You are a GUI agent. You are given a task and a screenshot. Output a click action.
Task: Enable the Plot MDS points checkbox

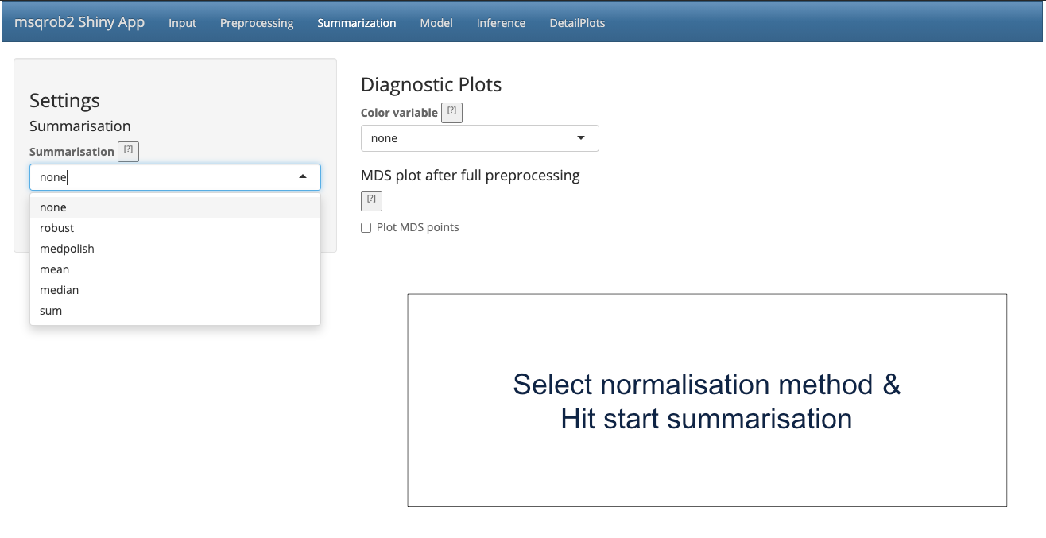[x=366, y=228]
